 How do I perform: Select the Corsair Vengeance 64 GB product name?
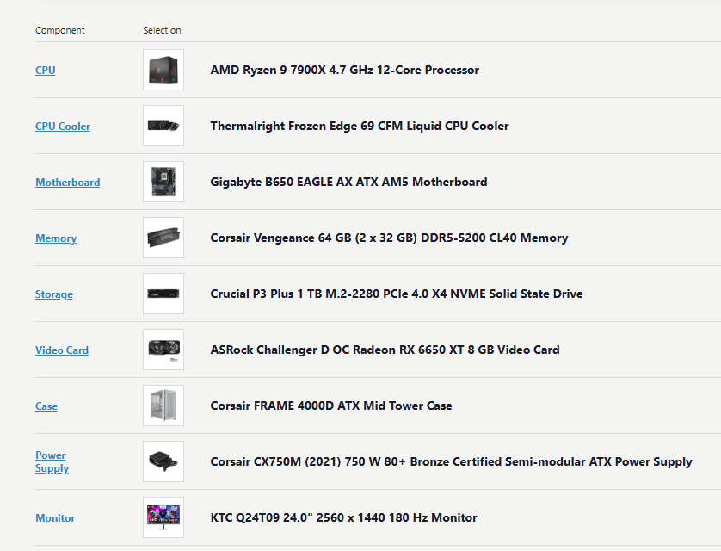[389, 238]
